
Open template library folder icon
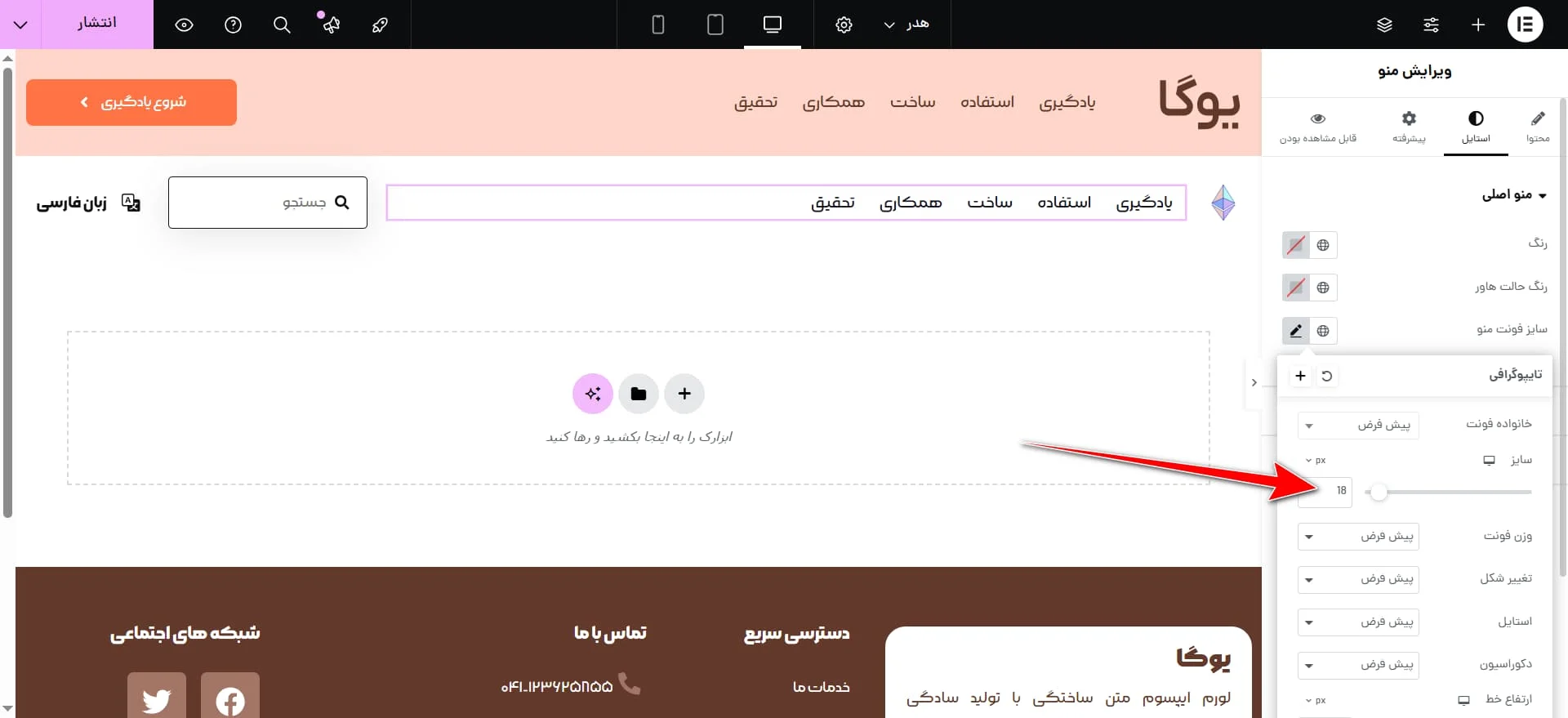point(639,394)
